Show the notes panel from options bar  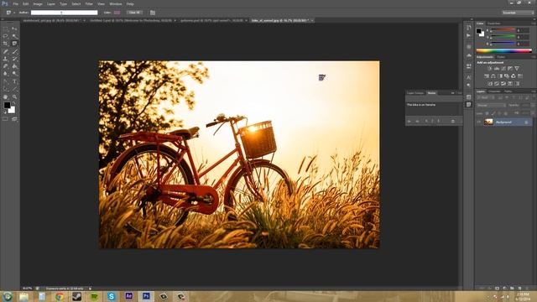coord(153,13)
